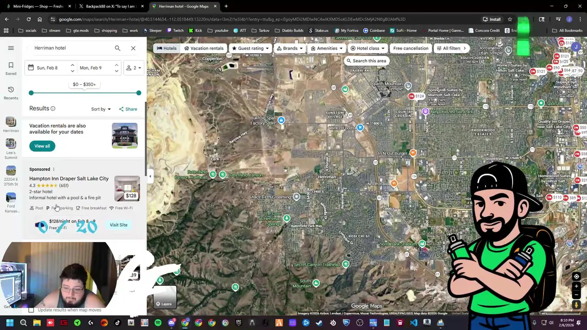587x330 pixels.
Task: Switch to the Mini-Fridges browser tab
Action: (39, 6)
